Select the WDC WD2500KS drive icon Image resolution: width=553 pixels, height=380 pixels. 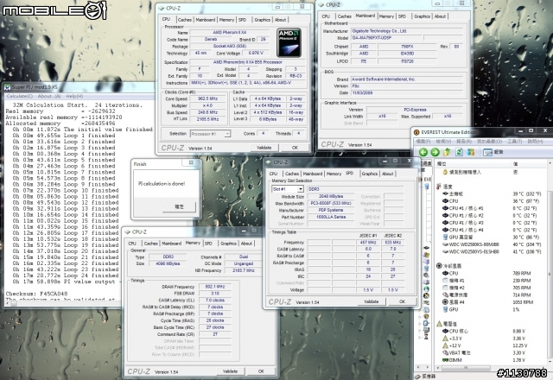pyautogui.click(x=446, y=244)
